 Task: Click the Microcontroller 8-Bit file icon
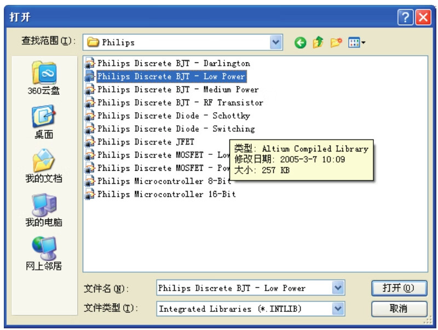(90, 181)
